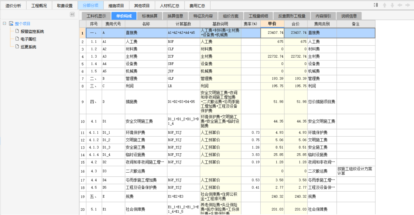Click the 费率(%) column header
This screenshot has width=414, height=215.
click(251, 24)
